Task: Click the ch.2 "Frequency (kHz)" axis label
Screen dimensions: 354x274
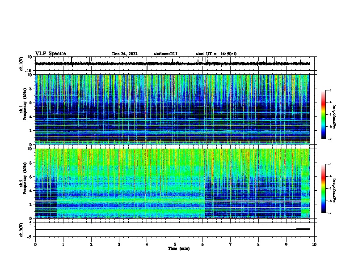Action: click(25, 178)
